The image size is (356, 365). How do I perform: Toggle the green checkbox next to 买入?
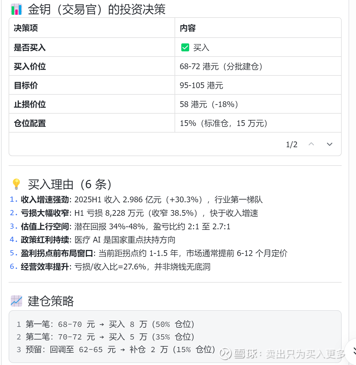(x=185, y=47)
